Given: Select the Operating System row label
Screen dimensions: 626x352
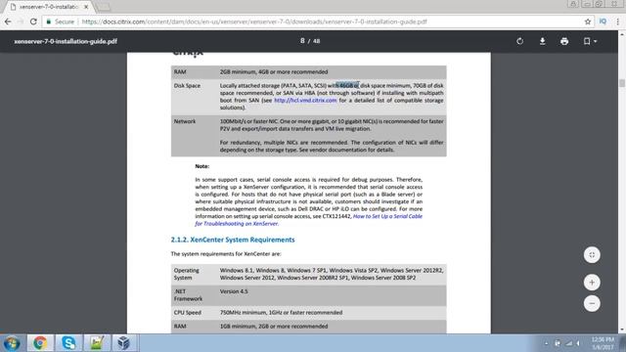Looking at the screenshot, I should (x=187, y=274).
